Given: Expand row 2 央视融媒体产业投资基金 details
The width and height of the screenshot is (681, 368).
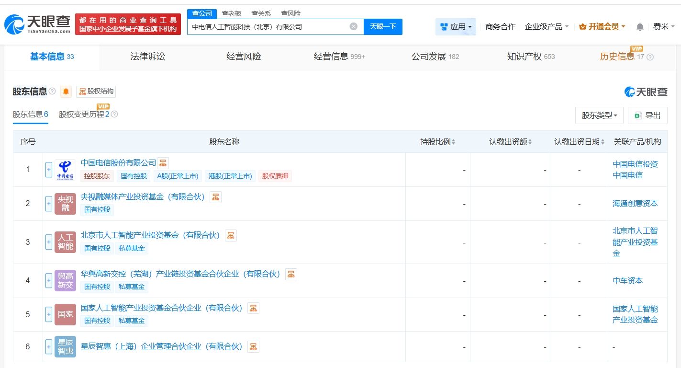Looking at the screenshot, I should (x=49, y=204).
